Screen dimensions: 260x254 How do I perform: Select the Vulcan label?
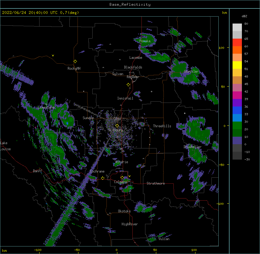[x=164, y=239]
